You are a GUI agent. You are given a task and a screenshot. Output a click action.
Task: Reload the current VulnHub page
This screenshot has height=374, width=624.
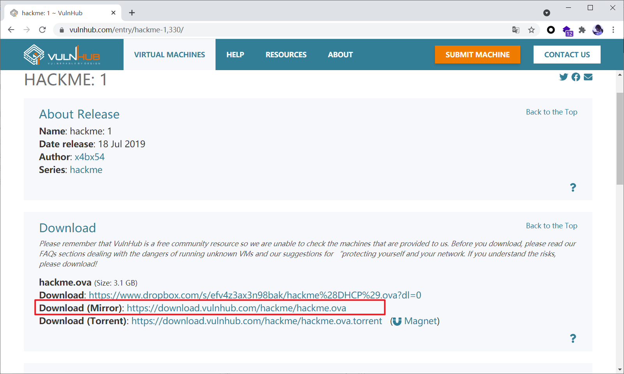coord(42,30)
